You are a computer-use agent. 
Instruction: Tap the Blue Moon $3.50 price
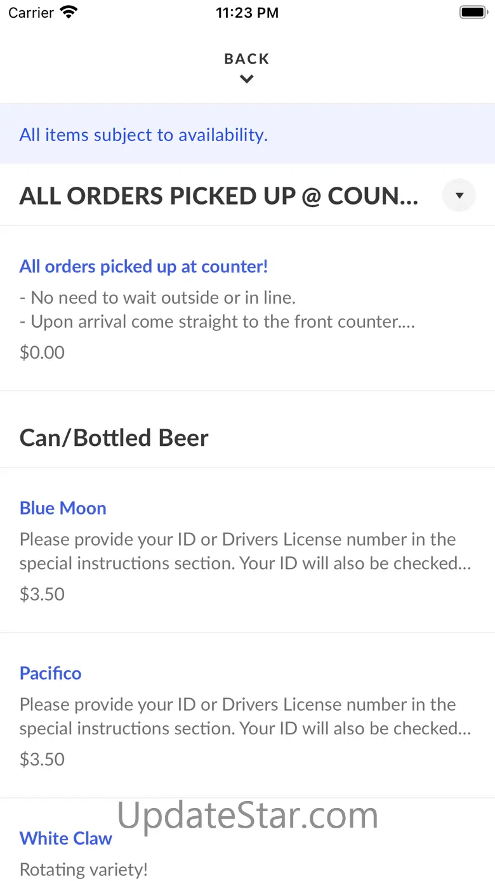42,594
